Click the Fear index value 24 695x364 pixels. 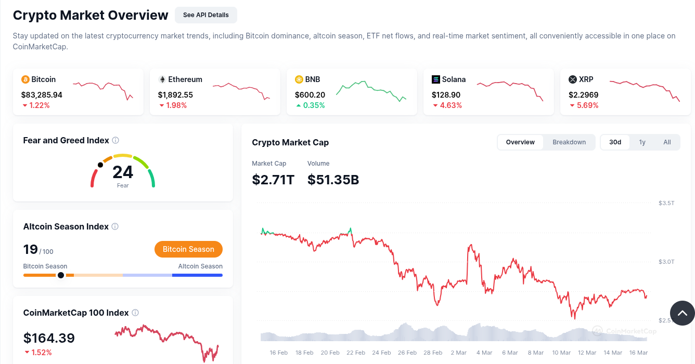pyautogui.click(x=123, y=172)
